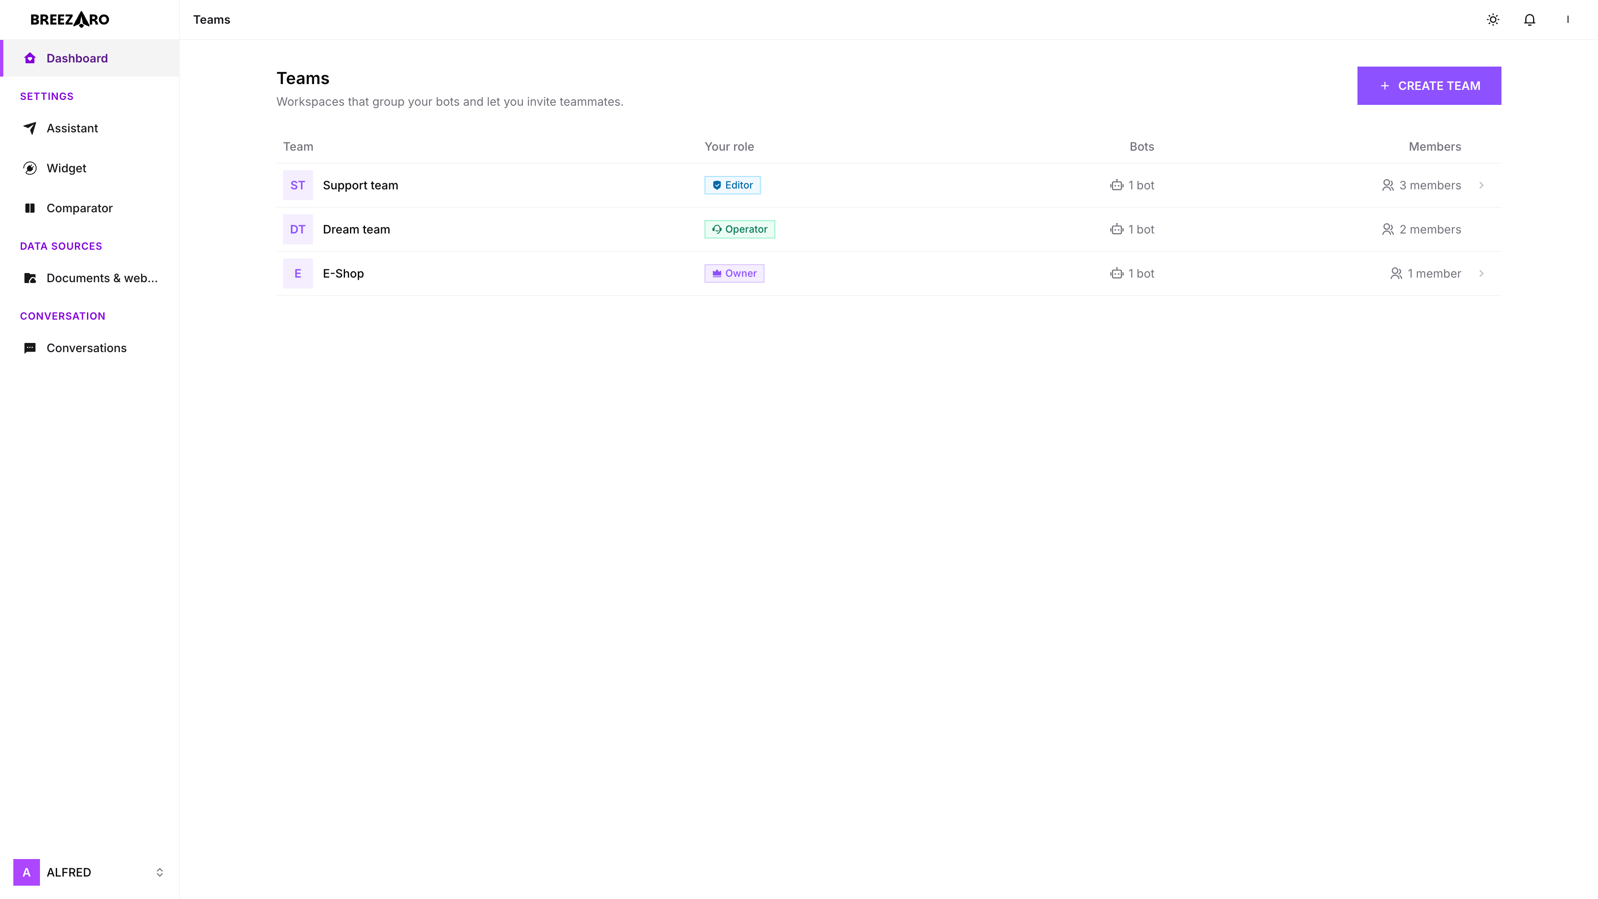Click the DT team avatar
The image size is (1598, 899).
click(298, 230)
